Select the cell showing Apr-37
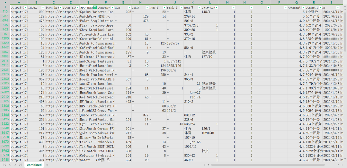The width and height of the screenshot is (347, 168). tap(192, 93)
